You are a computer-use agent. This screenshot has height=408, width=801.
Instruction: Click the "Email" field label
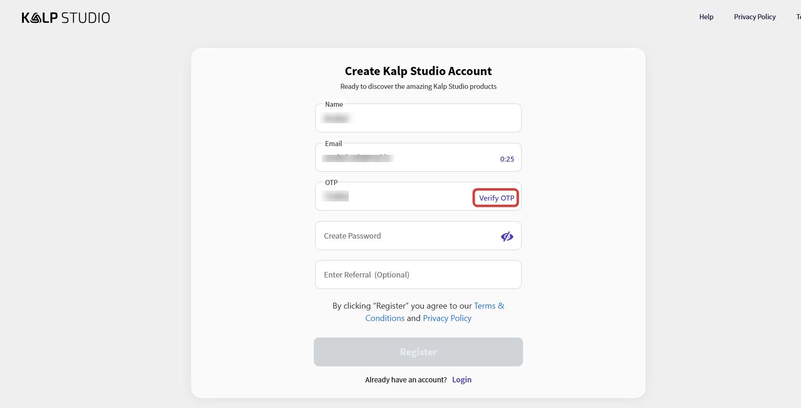coord(334,144)
